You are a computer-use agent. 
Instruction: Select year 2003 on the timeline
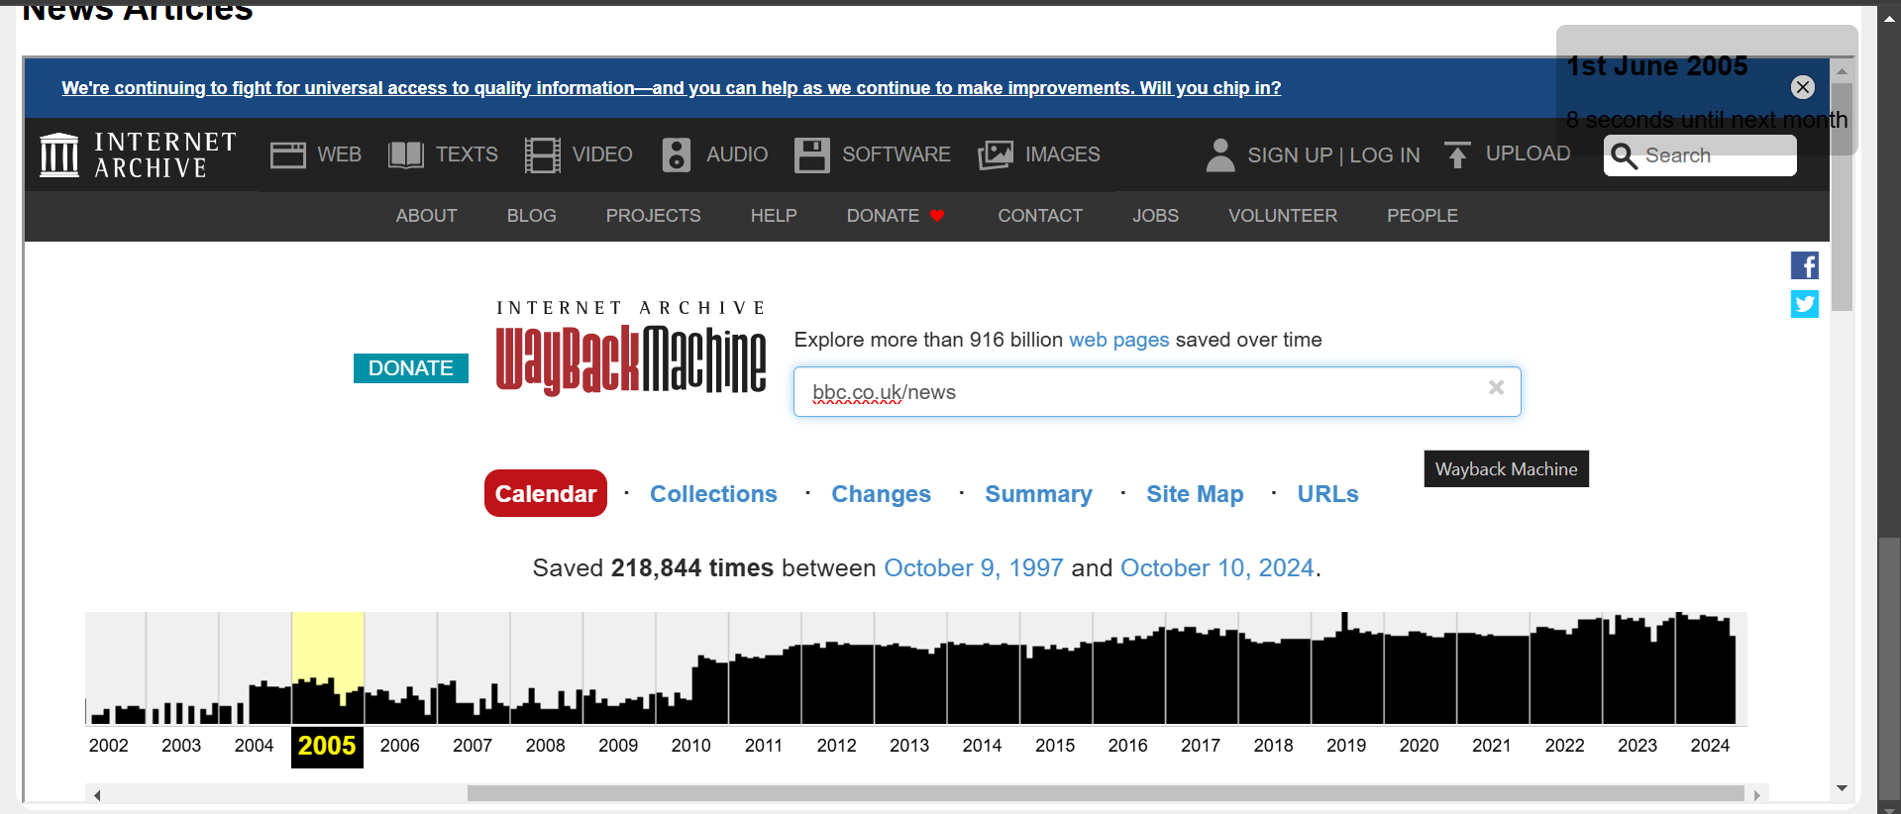click(181, 746)
